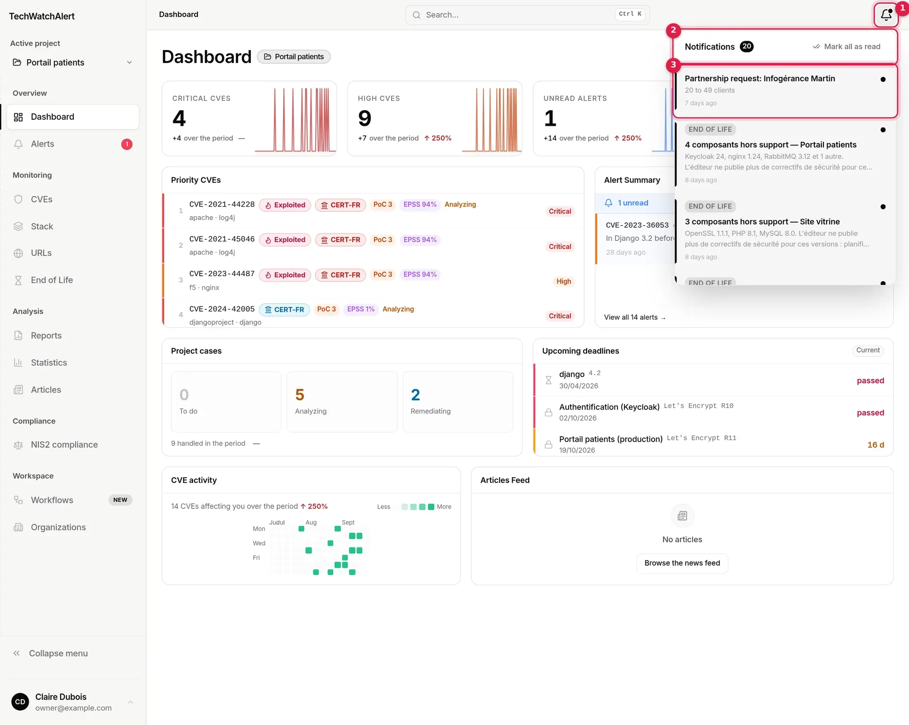The image size is (909, 725).
Task: Open CVE-2021-45046 in Priority CVEs
Action: tap(373, 246)
